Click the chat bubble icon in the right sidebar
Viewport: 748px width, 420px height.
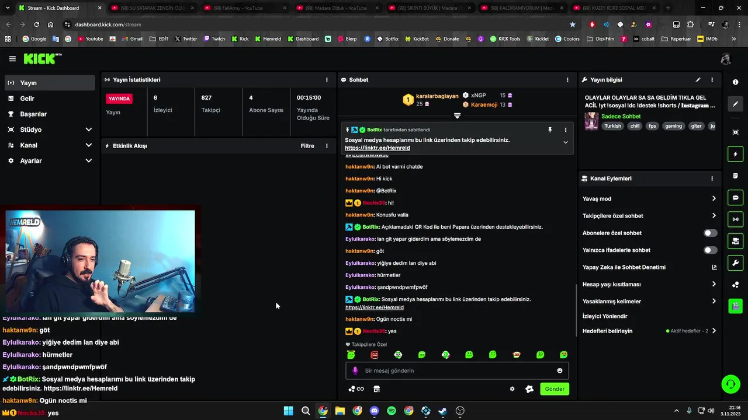(735, 198)
